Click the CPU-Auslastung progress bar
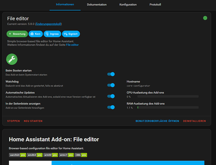Image resolution: width=216 pixels, height=165 pixels. click(168, 96)
